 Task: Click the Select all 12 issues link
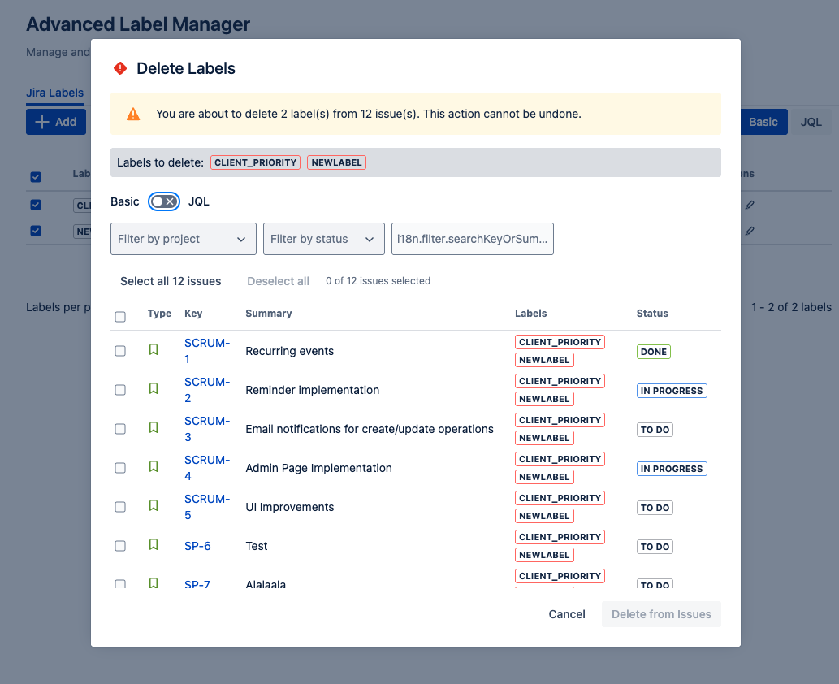pos(171,281)
